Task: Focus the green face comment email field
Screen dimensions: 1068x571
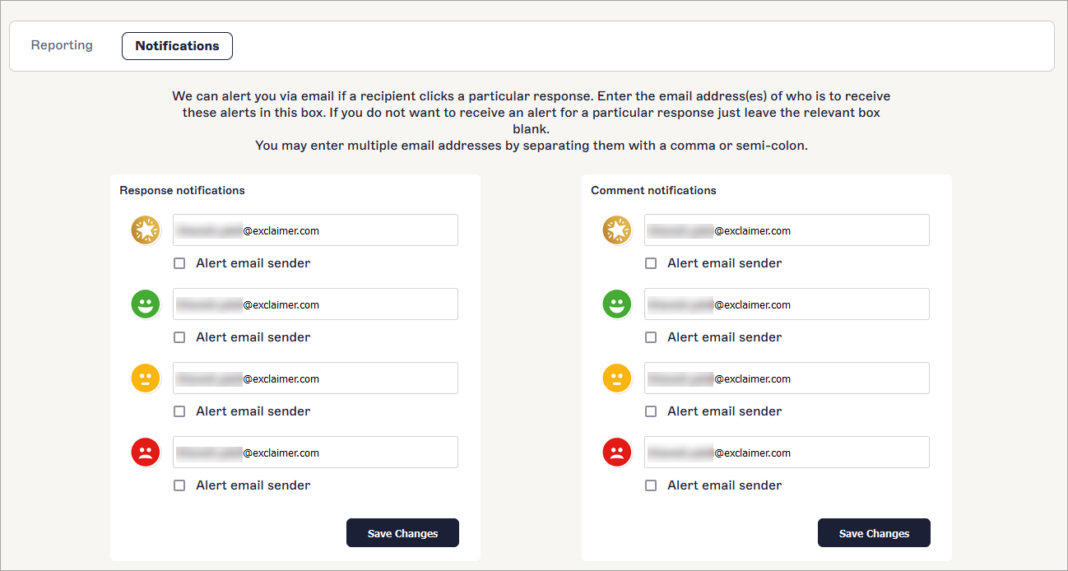Action: (787, 304)
